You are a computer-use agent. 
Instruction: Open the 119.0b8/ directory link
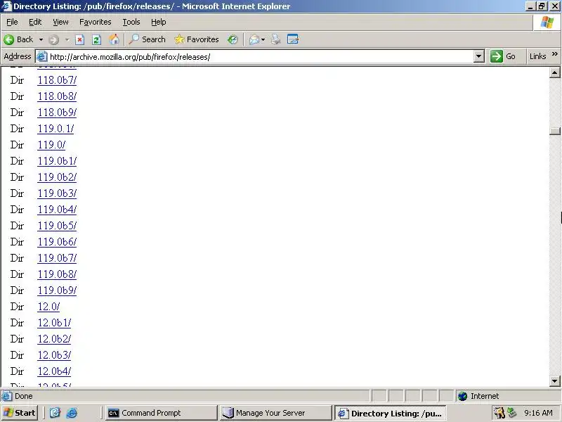point(57,274)
